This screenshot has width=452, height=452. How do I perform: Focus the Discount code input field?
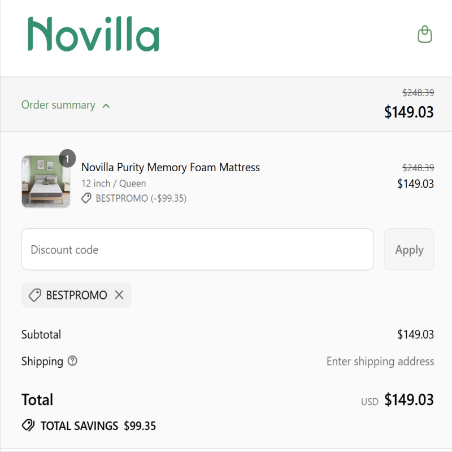coord(197,249)
